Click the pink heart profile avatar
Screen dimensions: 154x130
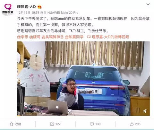pos(8,10)
